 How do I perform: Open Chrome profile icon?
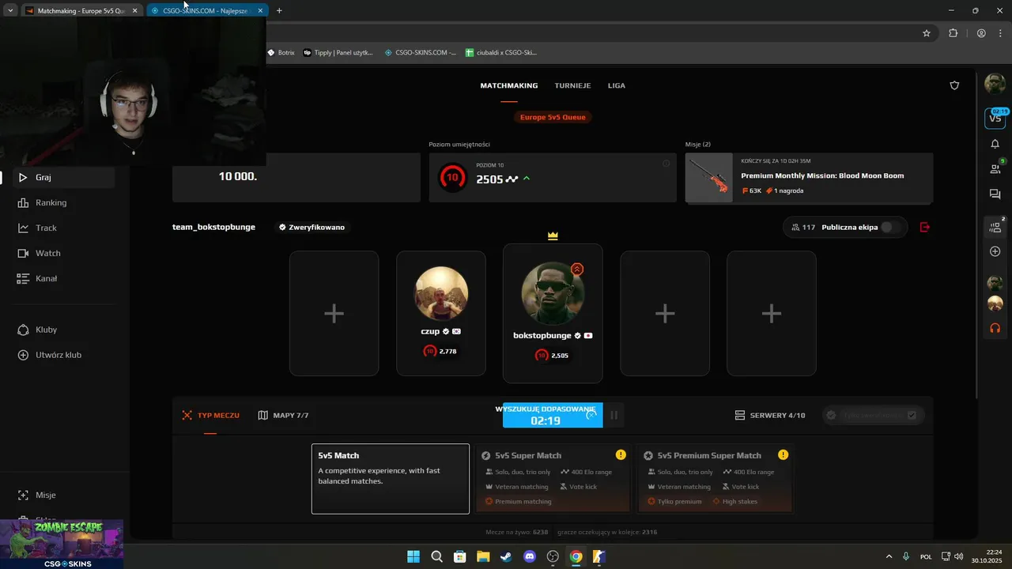click(981, 33)
